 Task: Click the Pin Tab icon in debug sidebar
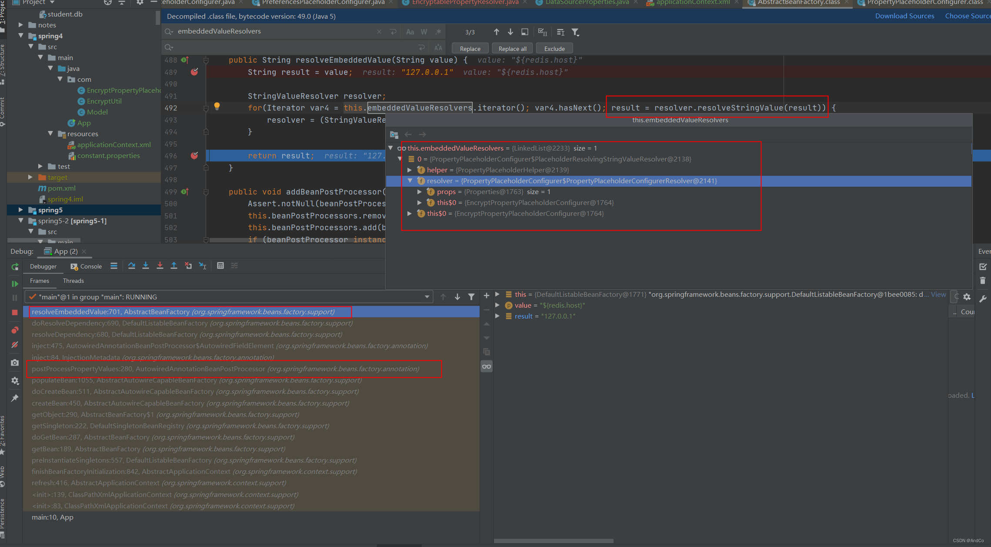click(15, 398)
